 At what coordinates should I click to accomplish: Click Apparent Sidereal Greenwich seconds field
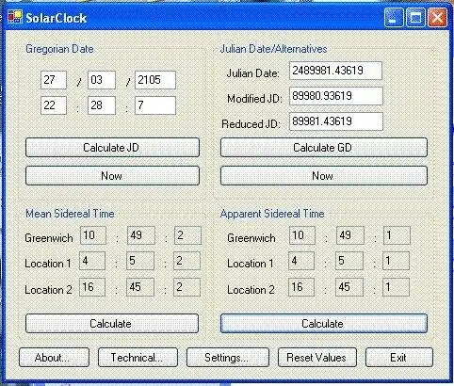pos(397,235)
